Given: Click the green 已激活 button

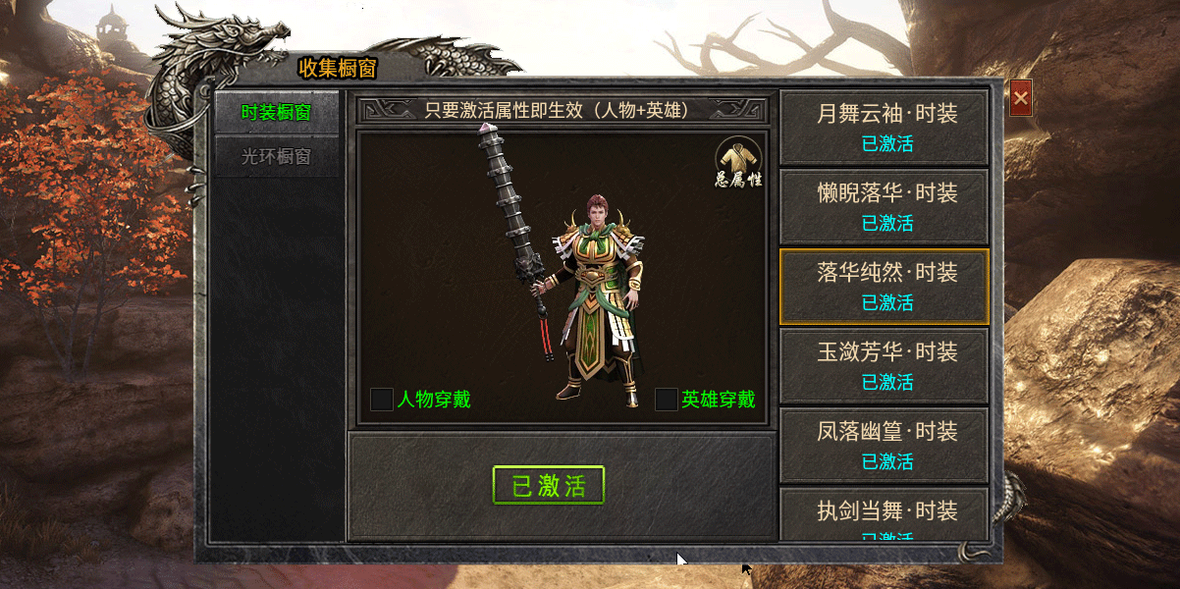Looking at the screenshot, I should tap(549, 486).
